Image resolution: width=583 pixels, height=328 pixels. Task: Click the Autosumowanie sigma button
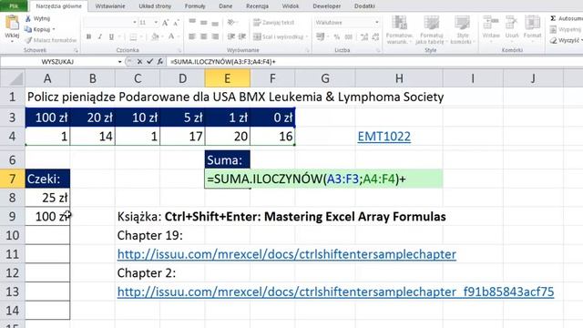click(x=566, y=18)
